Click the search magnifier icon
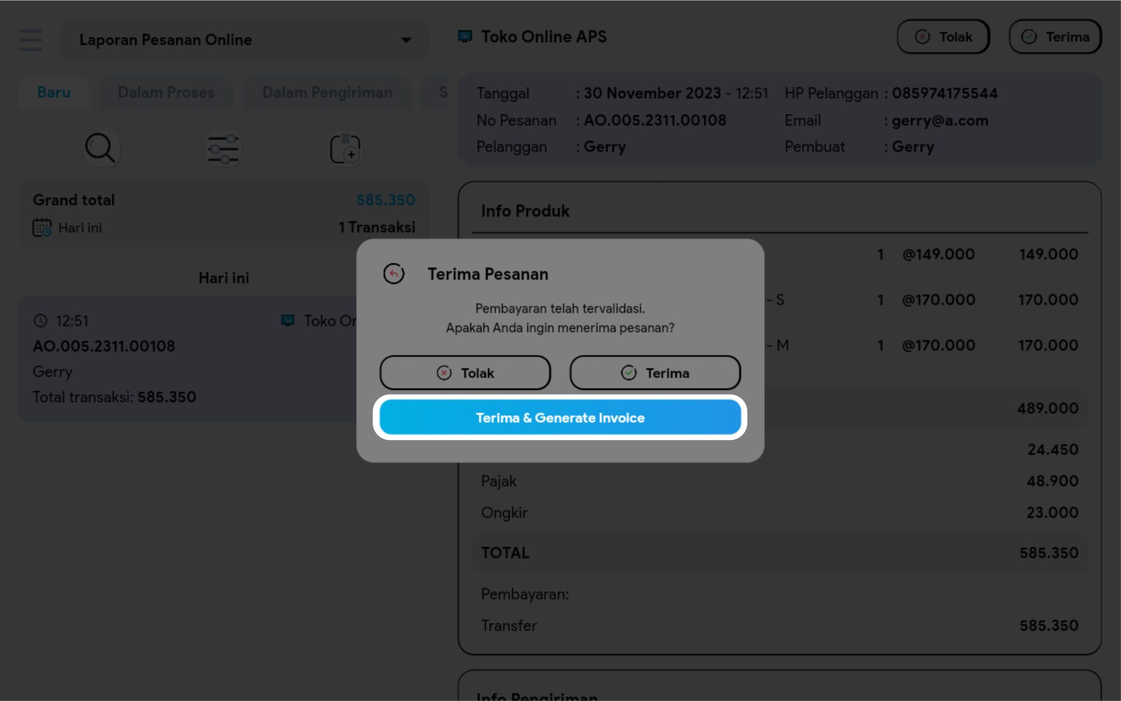The width and height of the screenshot is (1121, 701). pyautogui.click(x=100, y=148)
